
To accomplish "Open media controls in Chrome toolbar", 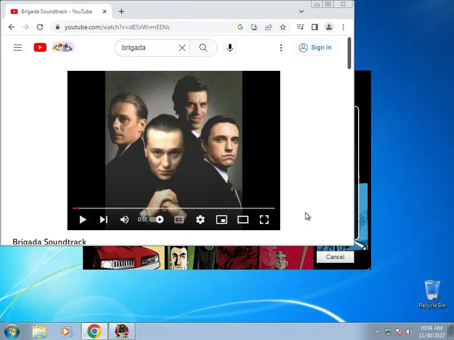I will coord(300,27).
